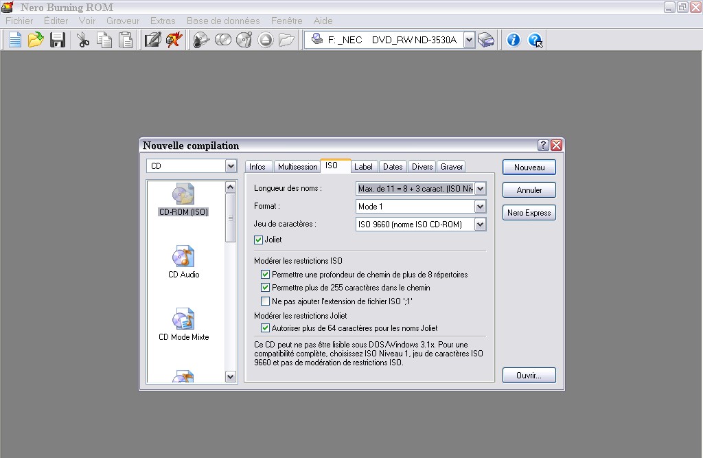
Task: Click the Ouvrir... button
Action: [x=529, y=376]
